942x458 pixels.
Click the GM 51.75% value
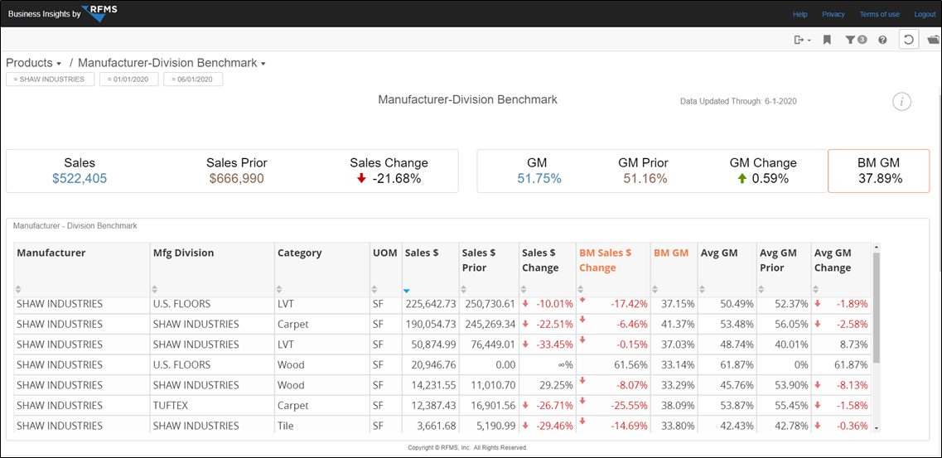pyautogui.click(x=539, y=178)
